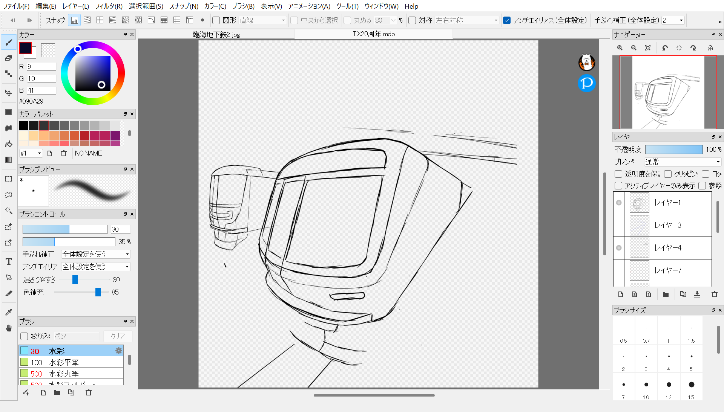Viewport: 724px width, 412px height.
Task: Expand the 手ぶれ補正 brush control dropdown
Action: (96, 254)
